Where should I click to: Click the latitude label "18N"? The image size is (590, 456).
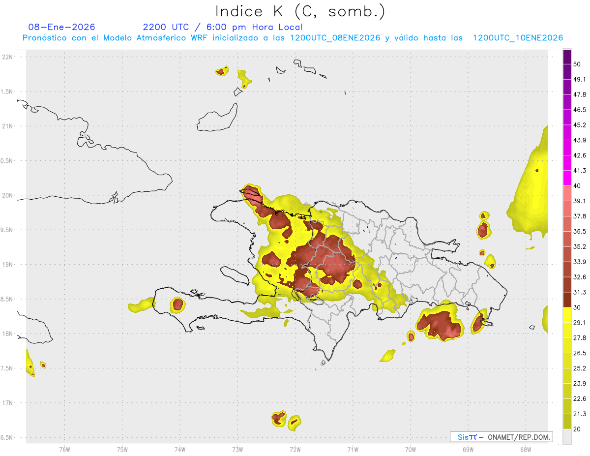pos(7,334)
